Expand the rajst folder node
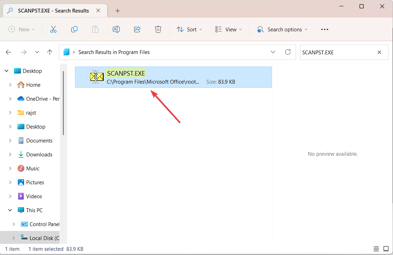The width and height of the screenshot is (393, 255). pyautogui.click(x=10, y=113)
